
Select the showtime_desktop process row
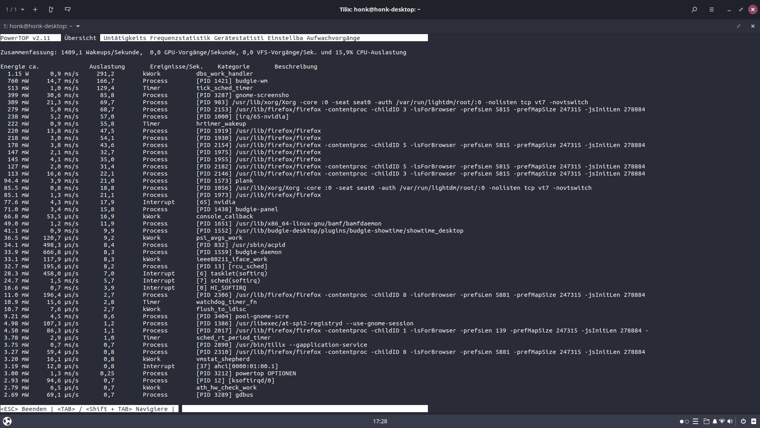(232, 231)
